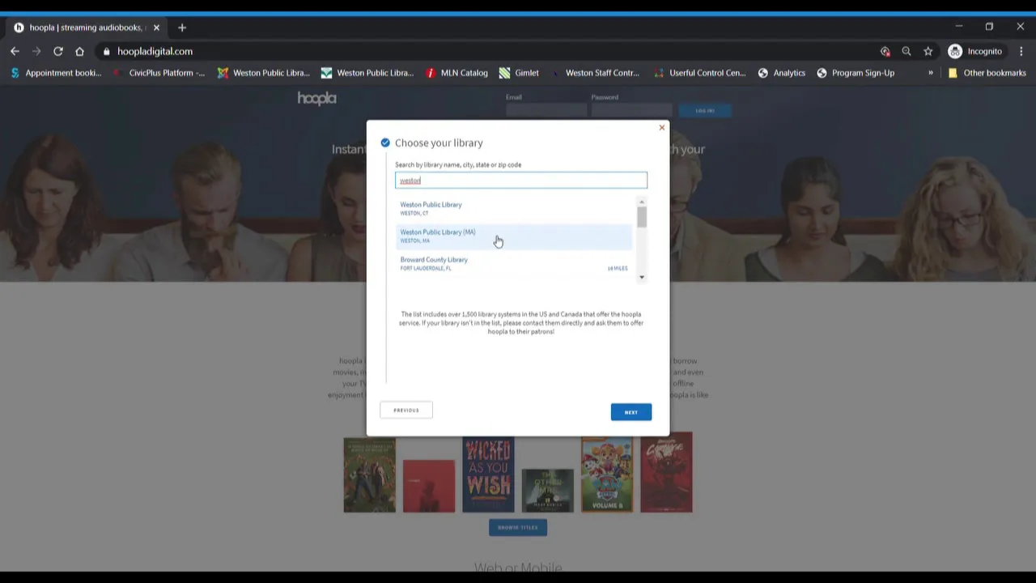Image resolution: width=1036 pixels, height=583 pixels.
Task: Open the Weston Staff Contr... bookmark
Action: click(595, 73)
